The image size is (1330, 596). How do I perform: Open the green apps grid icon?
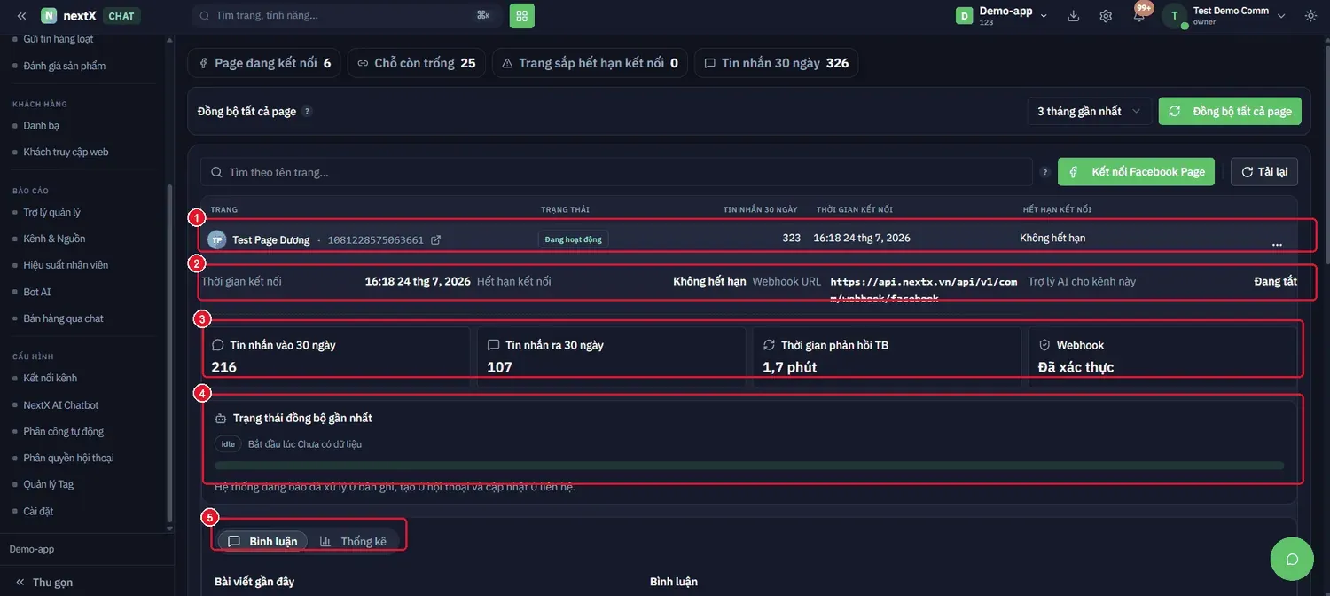point(522,15)
